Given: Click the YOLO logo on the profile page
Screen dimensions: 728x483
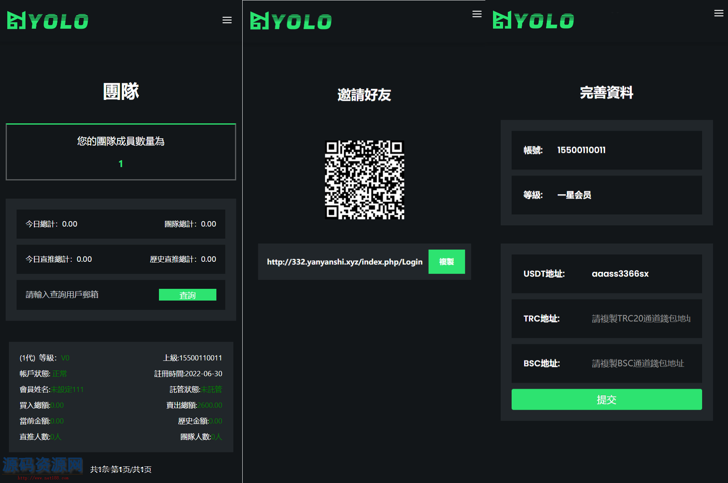Looking at the screenshot, I should [533, 20].
